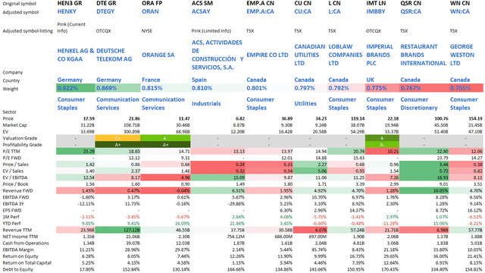Click the Pink (Limited Info) listing cell
This screenshot has width=485, height=273.
[211, 31]
